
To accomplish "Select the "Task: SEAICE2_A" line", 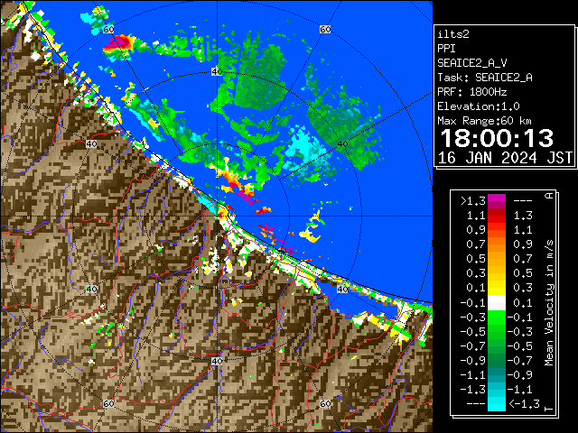I will click(x=485, y=78).
